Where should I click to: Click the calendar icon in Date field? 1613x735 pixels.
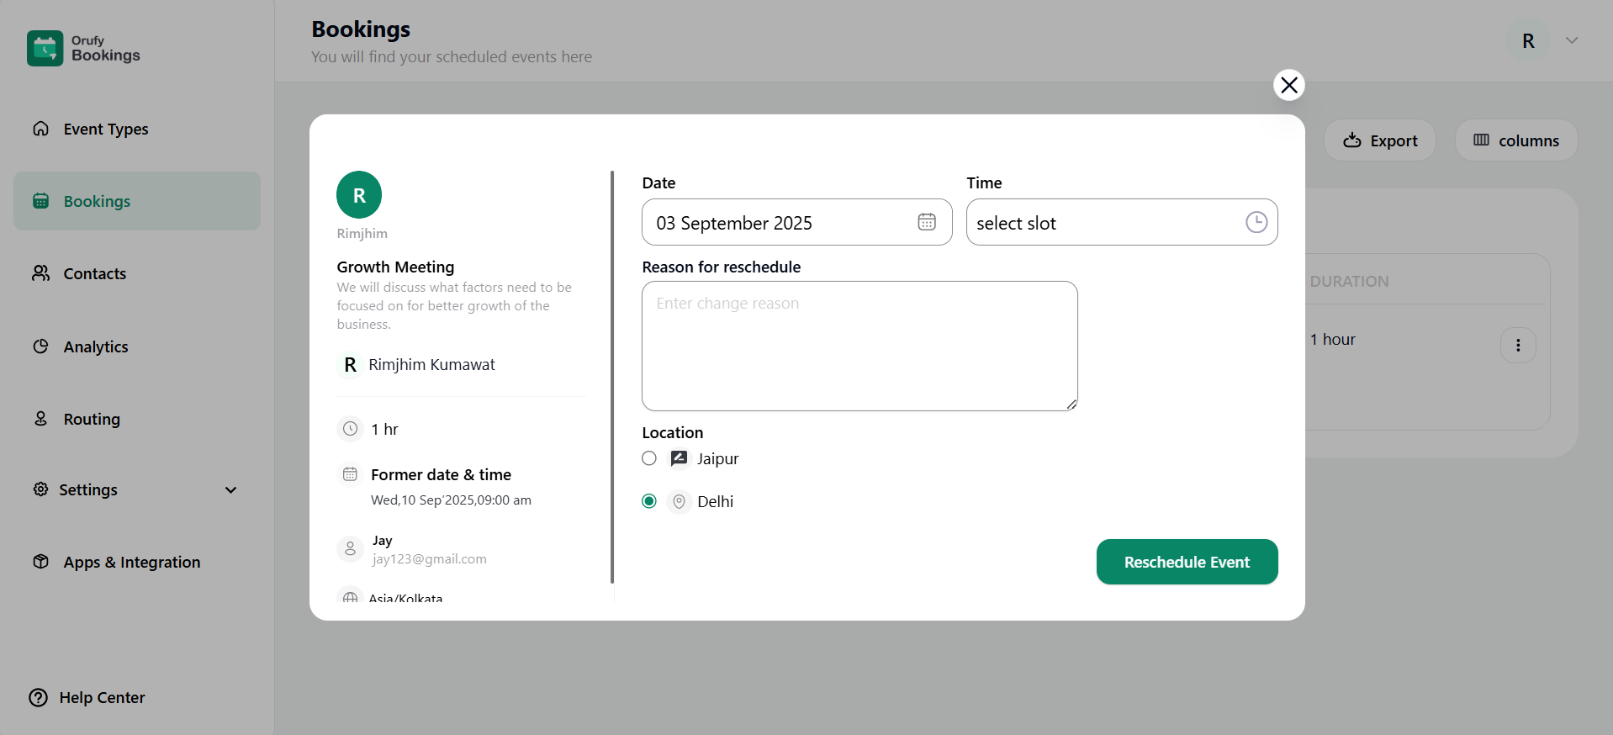coord(926,222)
